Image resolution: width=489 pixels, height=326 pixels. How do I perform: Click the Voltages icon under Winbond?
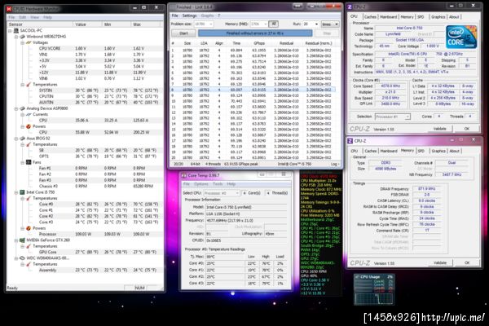tap(29, 42)
